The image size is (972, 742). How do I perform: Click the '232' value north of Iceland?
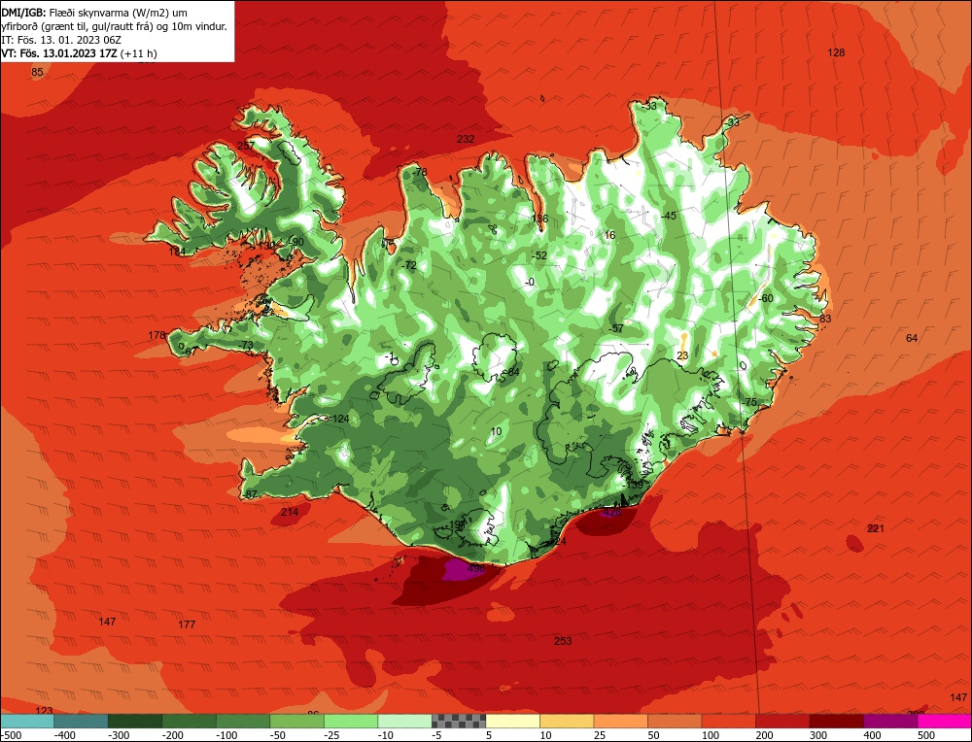click(x=466, y=139)
